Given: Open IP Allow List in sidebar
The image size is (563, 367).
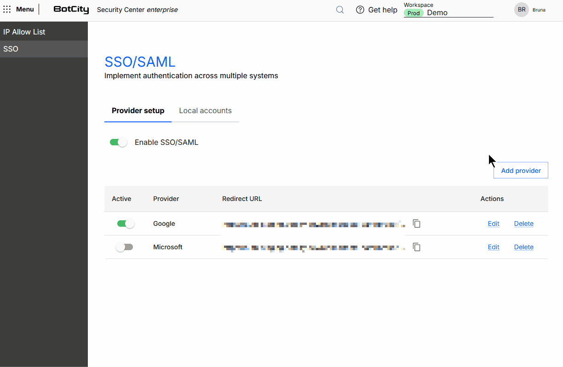Looking at the screenshot, I should pos(44,32).
